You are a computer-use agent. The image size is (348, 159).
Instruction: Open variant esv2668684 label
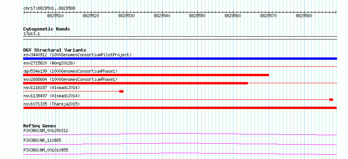click(70, 79)
